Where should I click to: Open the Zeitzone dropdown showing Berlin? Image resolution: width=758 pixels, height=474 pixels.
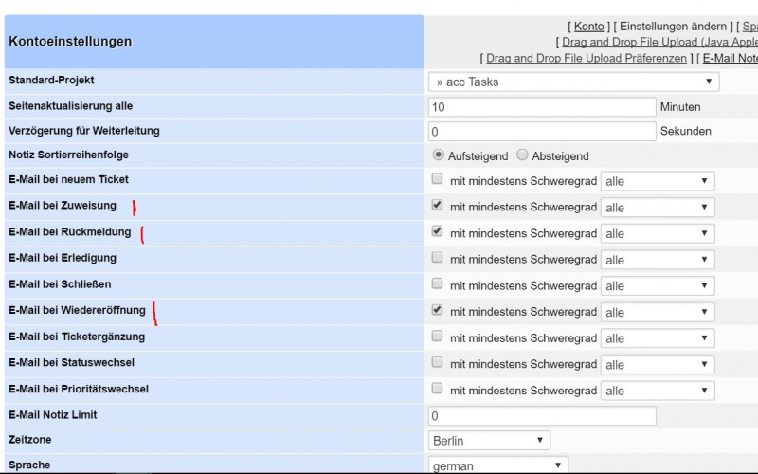489,441
